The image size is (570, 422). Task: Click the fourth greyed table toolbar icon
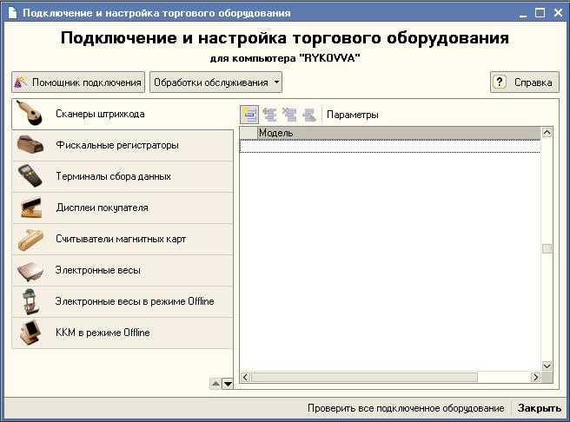309,115
